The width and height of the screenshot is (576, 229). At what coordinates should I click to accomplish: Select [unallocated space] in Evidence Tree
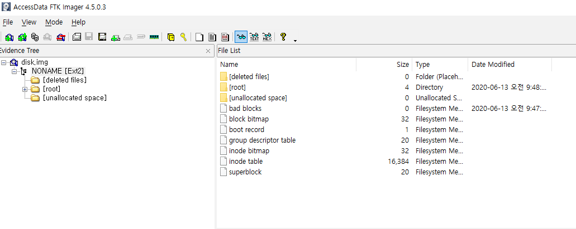click(x=74, y=98)
